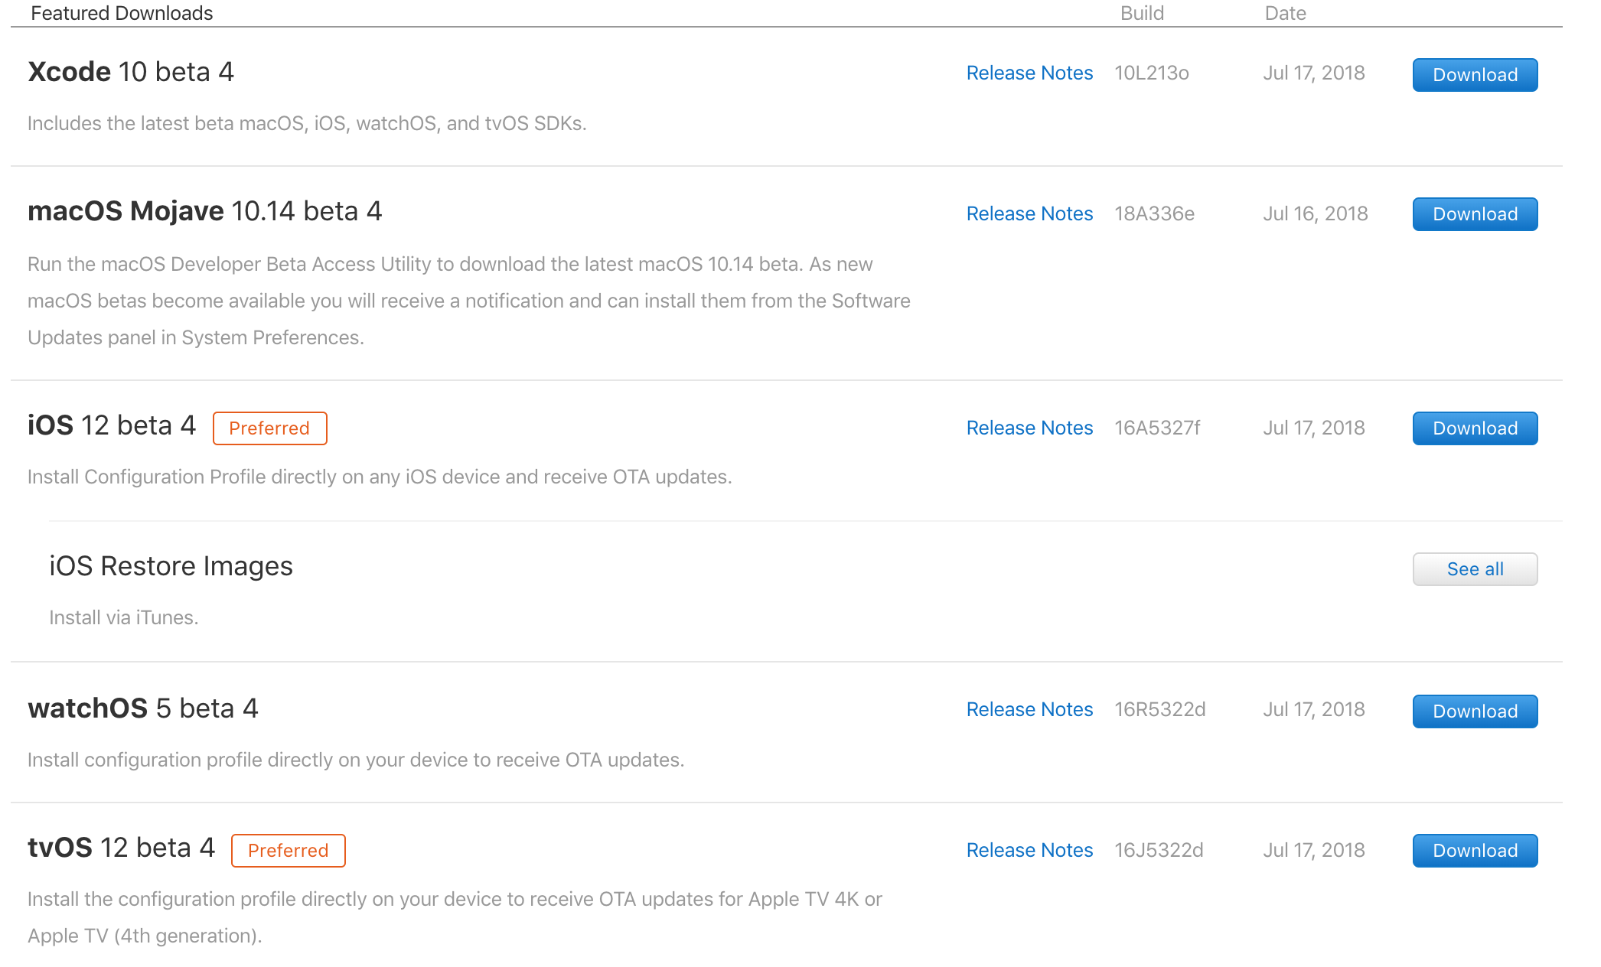1601x967 pixels.
Task: Download macOS Mojave 10.14 beta 4
Action: tap(1475, 214)
